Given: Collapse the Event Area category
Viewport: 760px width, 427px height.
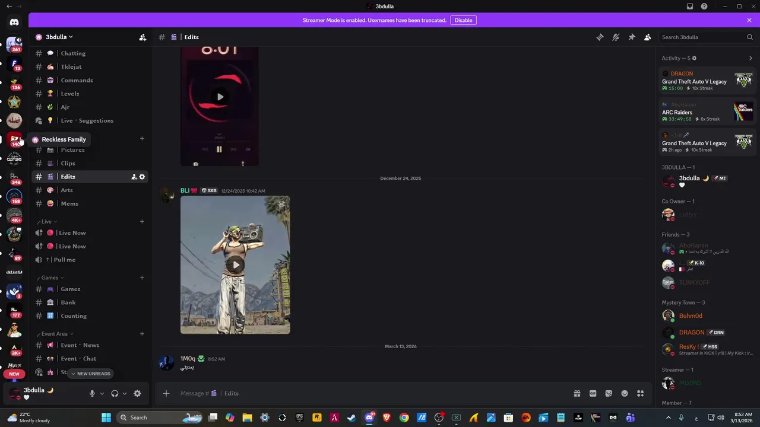Looking at the screenshot, I should point(55,334).
